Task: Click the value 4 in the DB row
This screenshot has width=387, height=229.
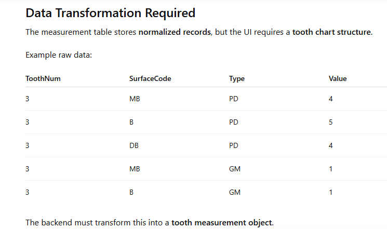Action: coord(331,145)
